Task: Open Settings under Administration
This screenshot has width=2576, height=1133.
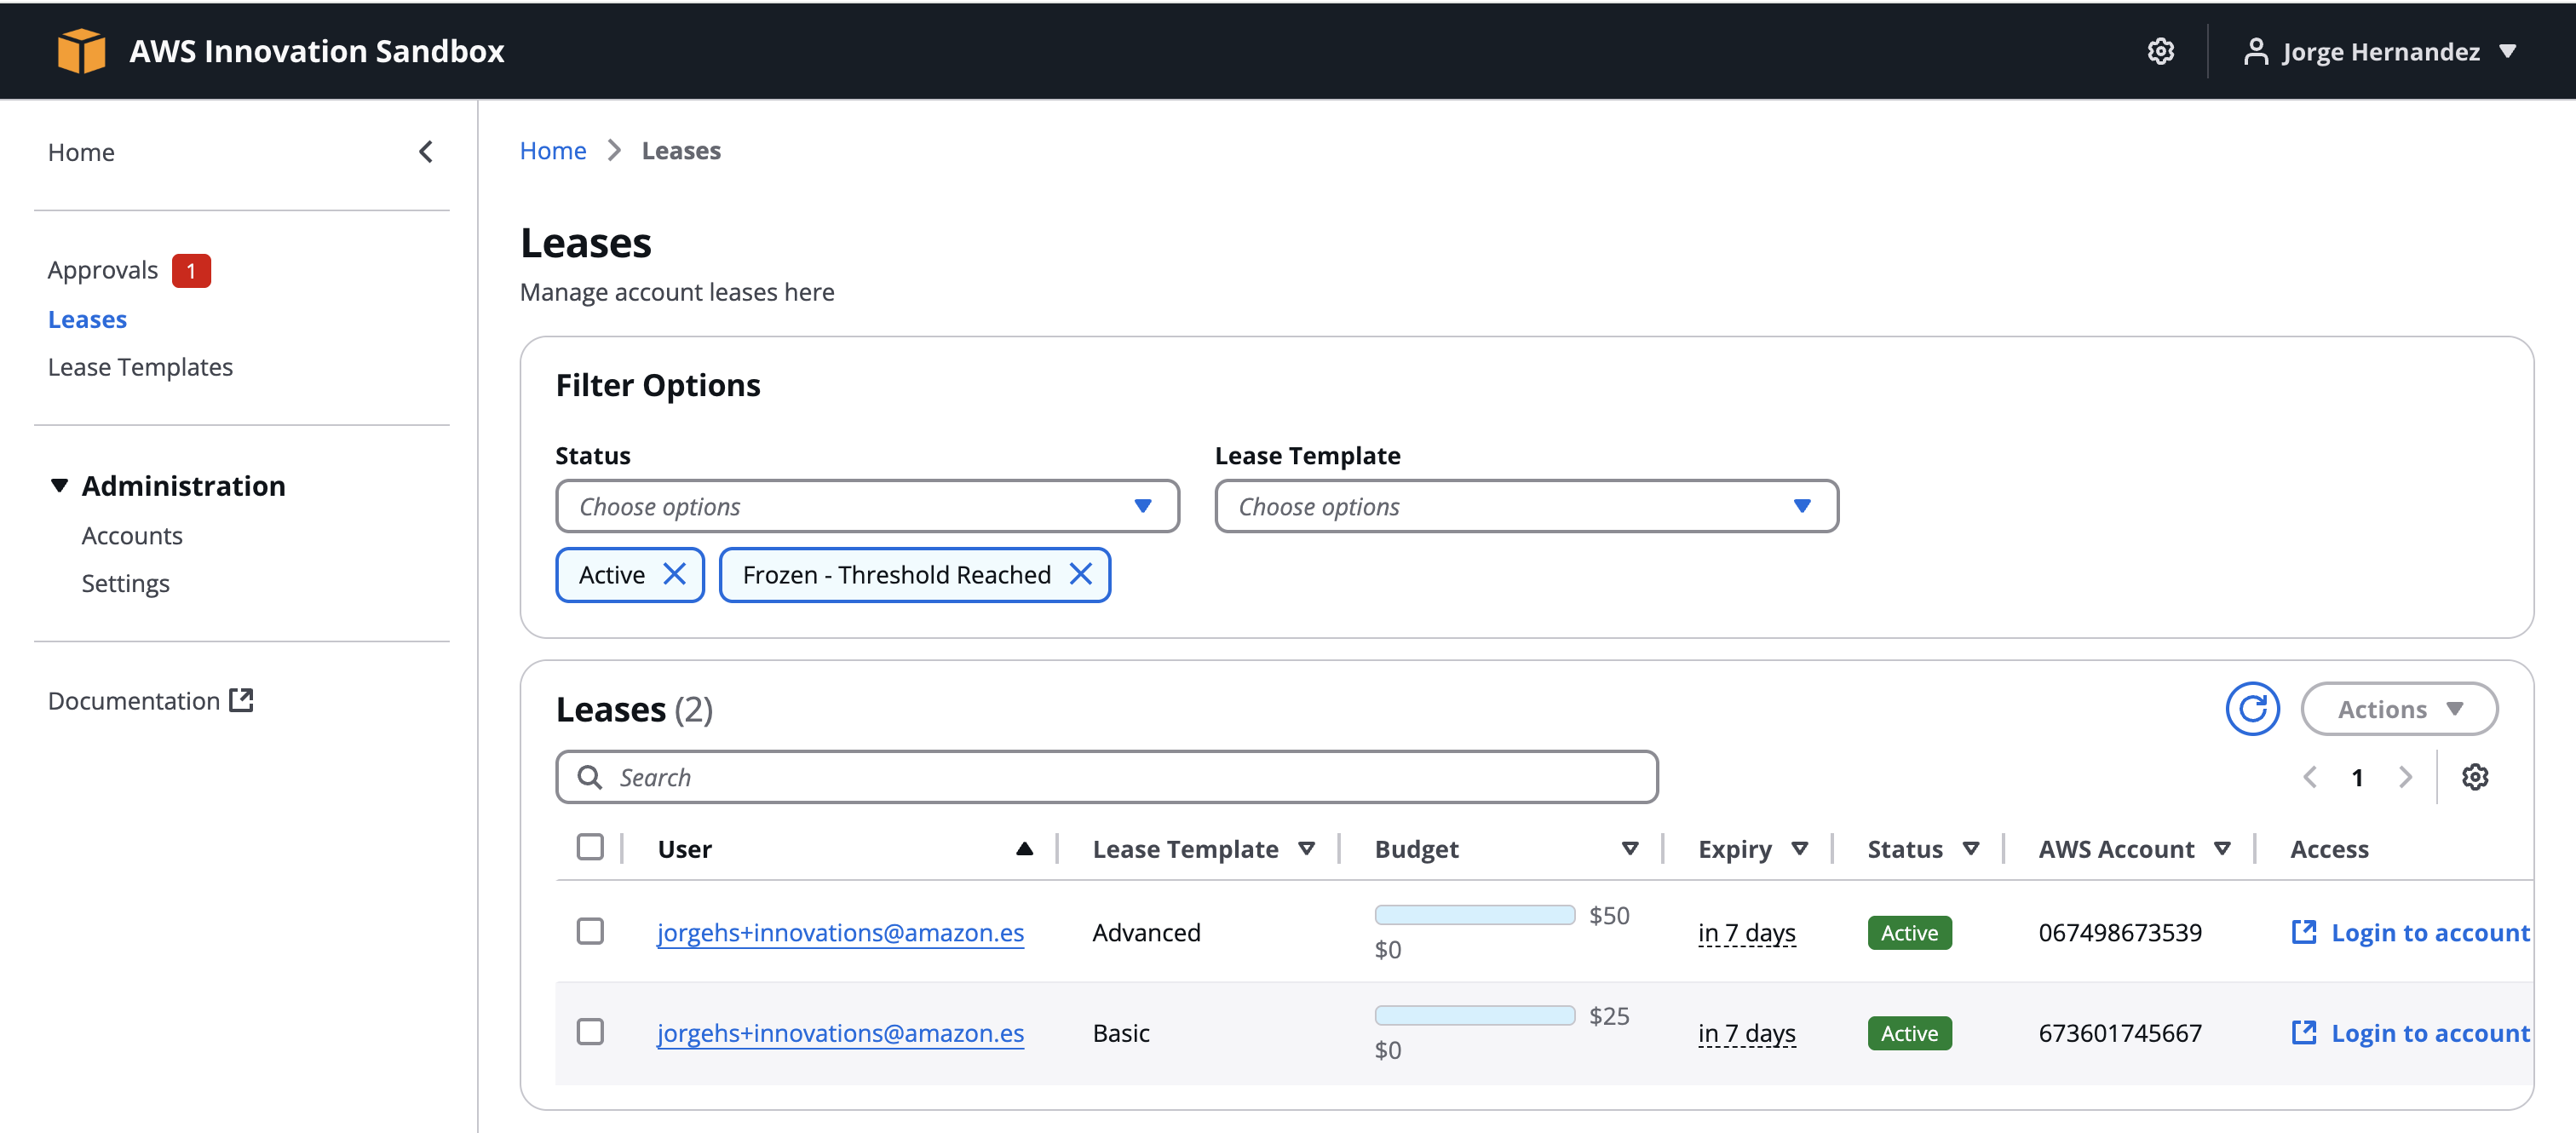Action: 125,583
